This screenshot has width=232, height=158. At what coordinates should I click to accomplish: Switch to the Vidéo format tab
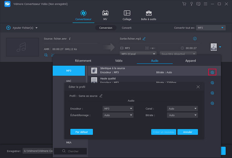(119, 61)
